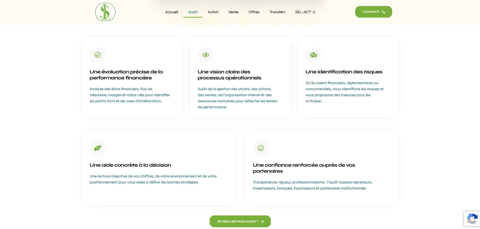The width and height of the screenshot is (480, 229).
Task: Click the handshake icon above decision aid heading
Action: (98, 148)
